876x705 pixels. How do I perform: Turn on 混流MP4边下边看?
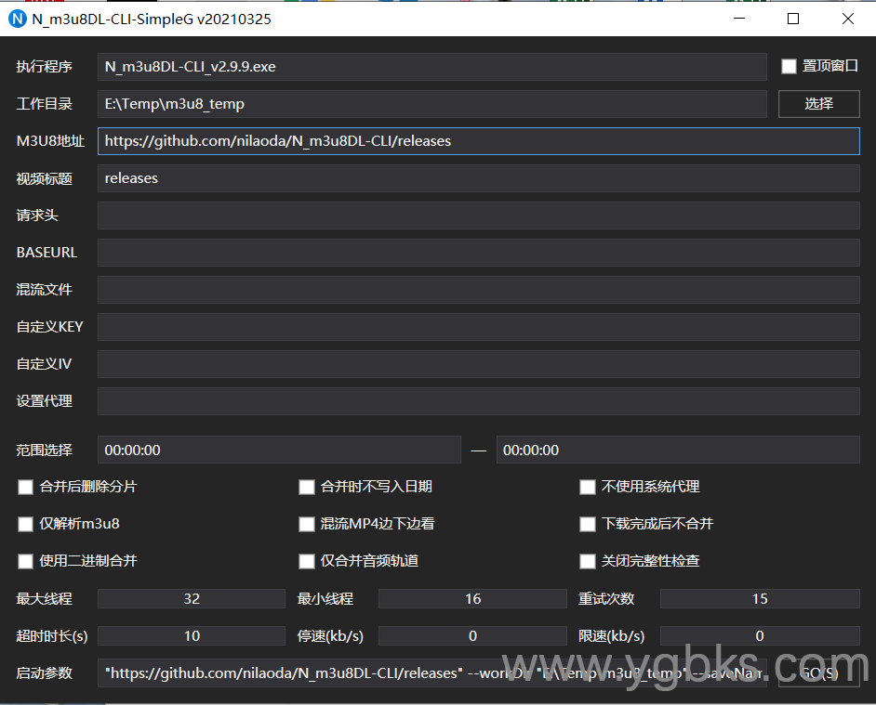click(307, 524)
